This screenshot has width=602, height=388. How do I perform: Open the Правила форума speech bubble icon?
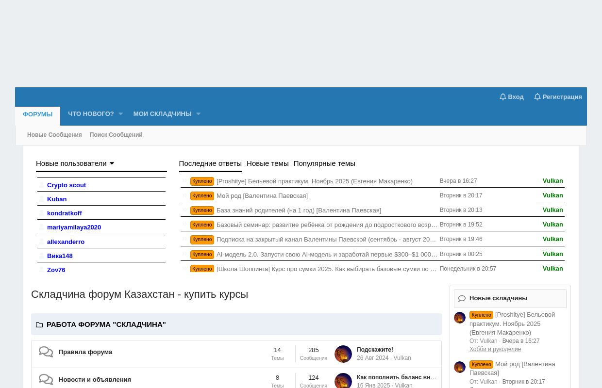tap(46, 352)
